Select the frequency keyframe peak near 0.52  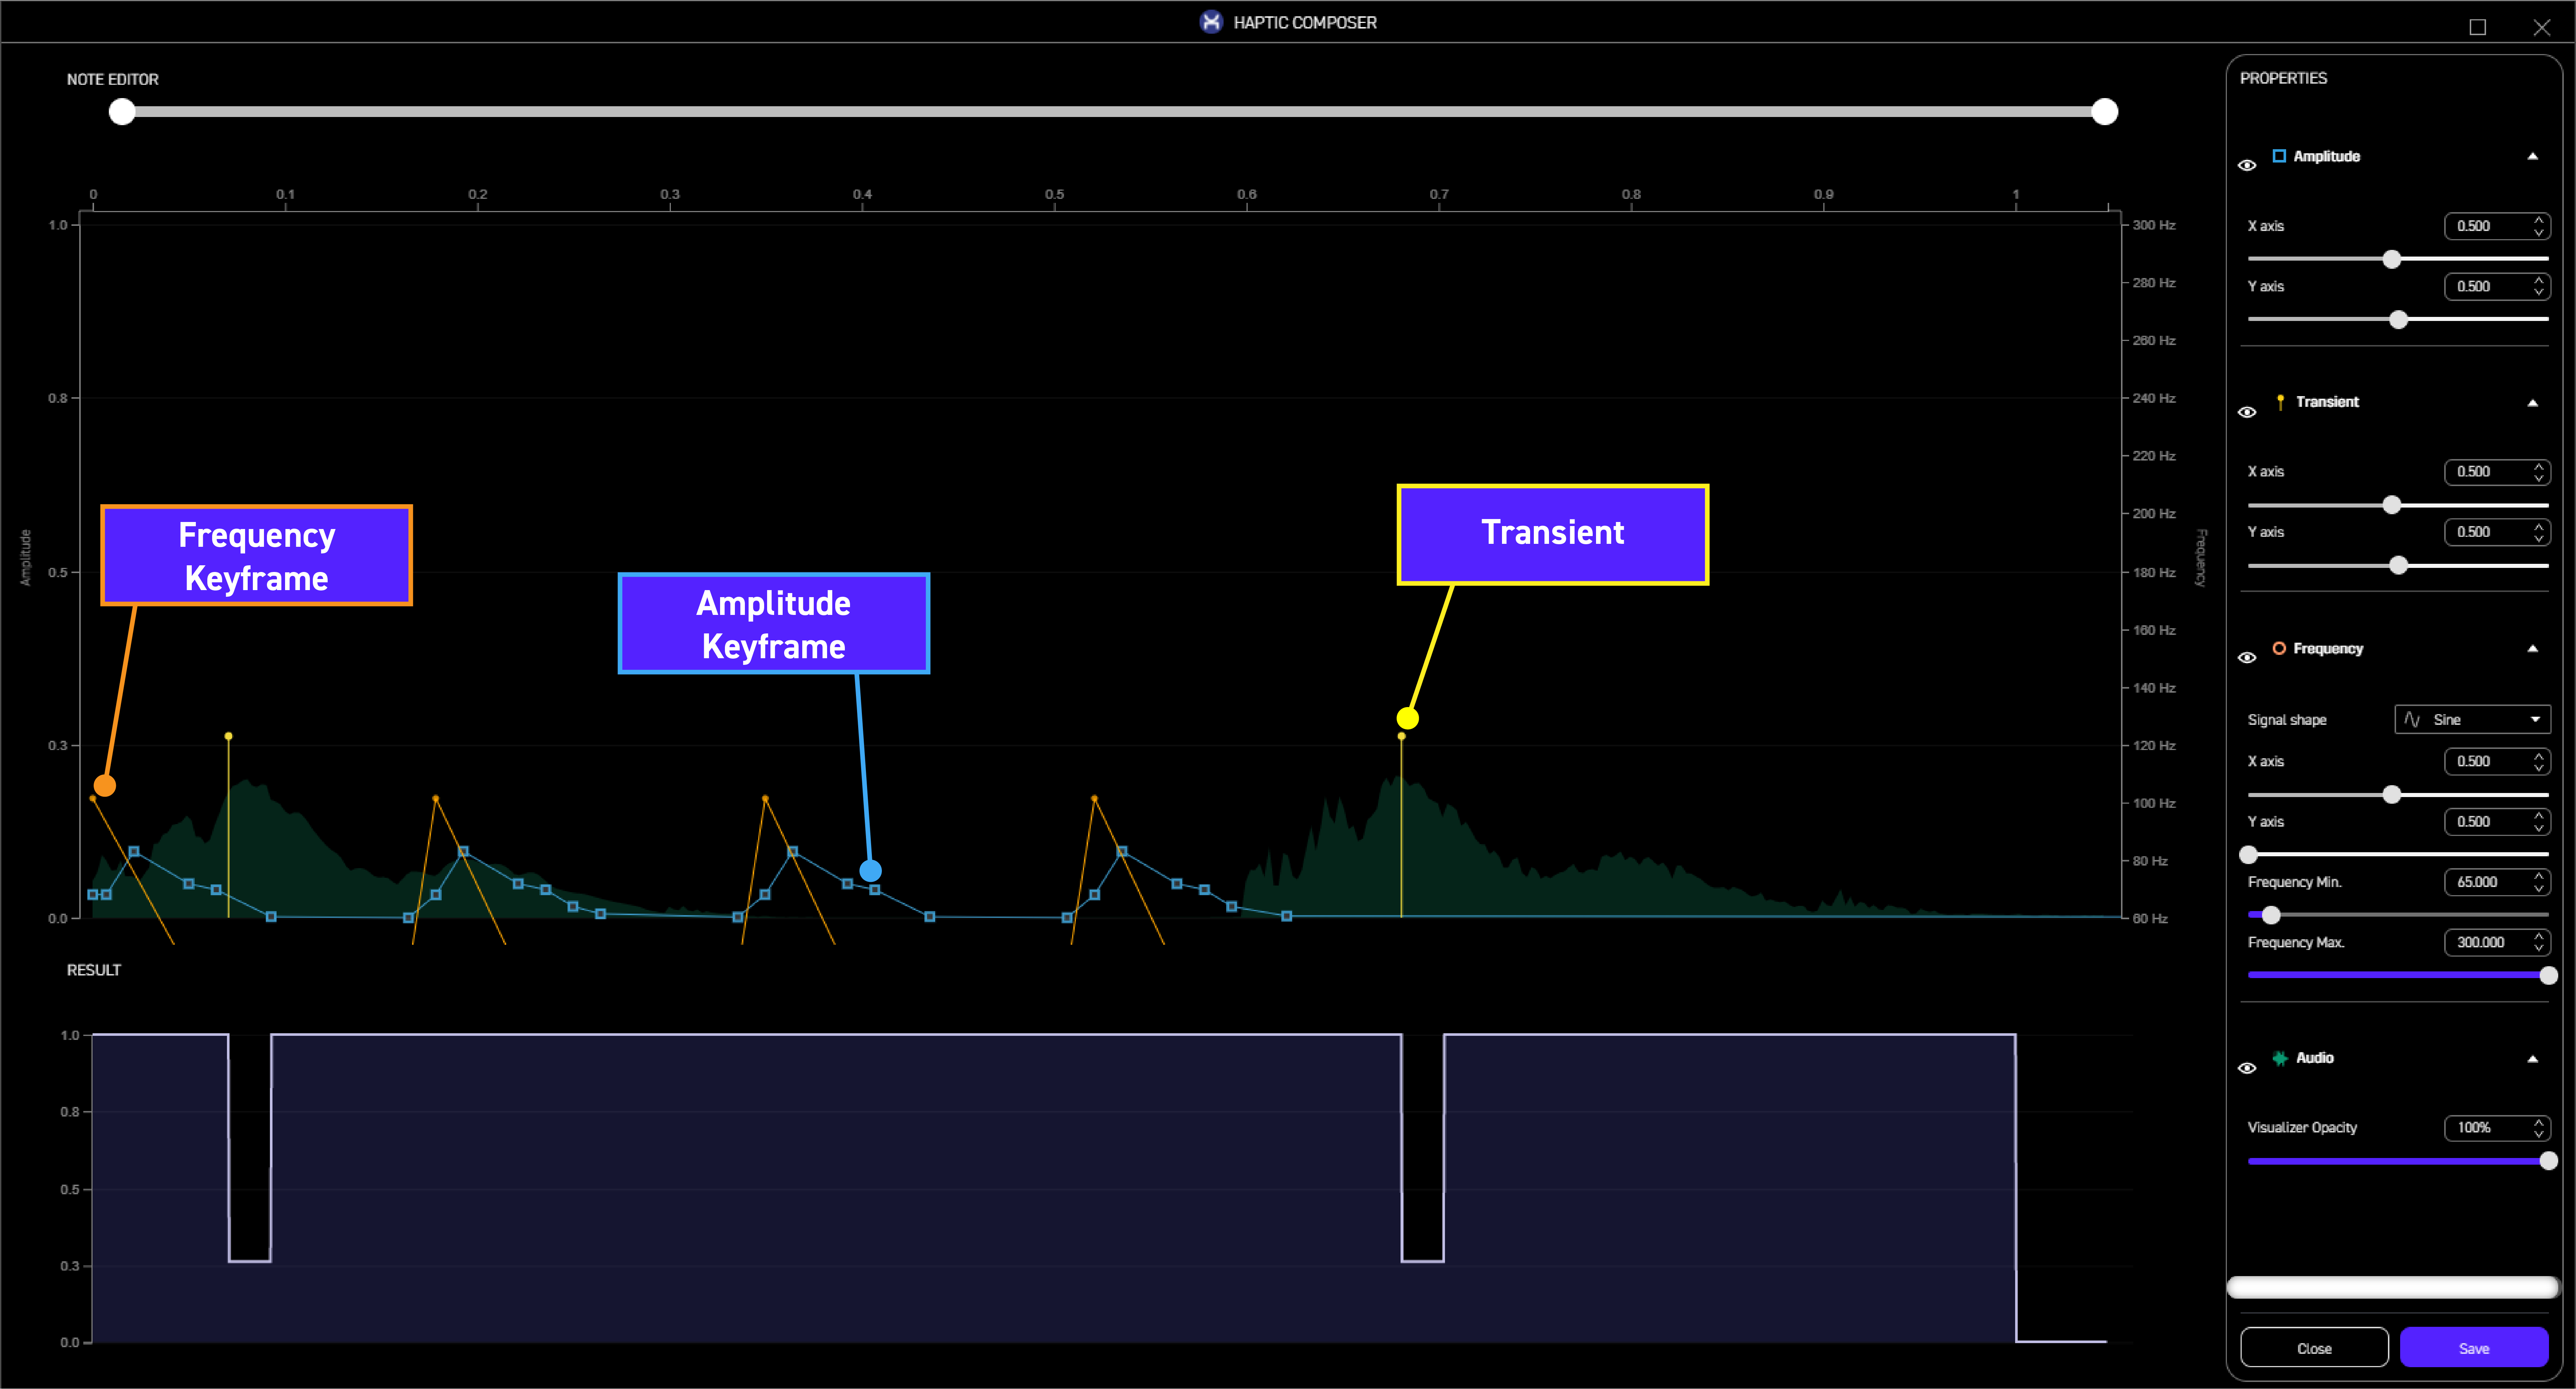(1094, 799)
